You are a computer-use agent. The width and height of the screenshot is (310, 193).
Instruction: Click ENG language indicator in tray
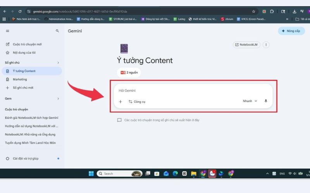coord(282,173)
